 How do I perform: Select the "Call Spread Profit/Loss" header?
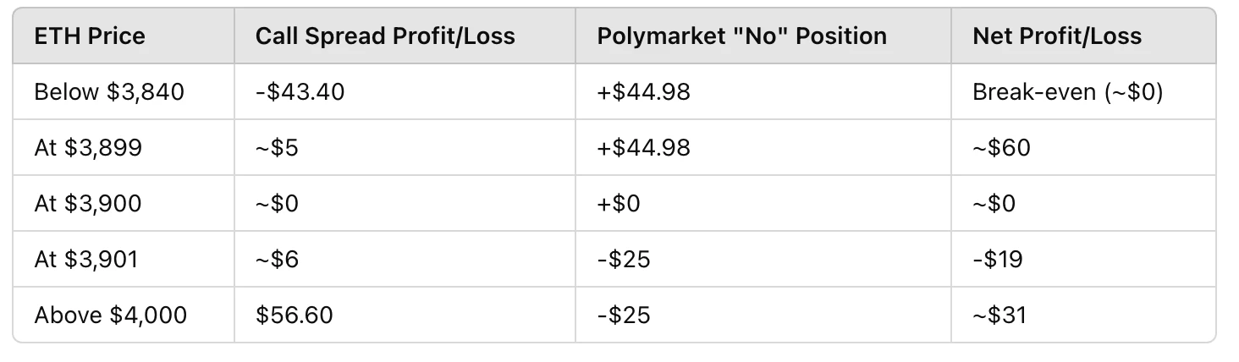pyautogui.click(x=385, y=36)
